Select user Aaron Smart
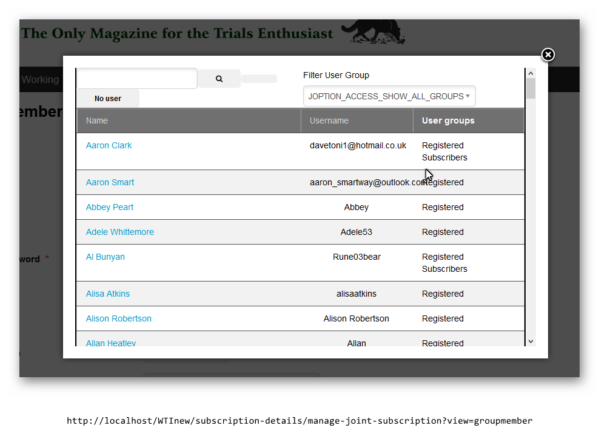The height and width of the screenshot is (445, 599). click(x=110, y=182)
